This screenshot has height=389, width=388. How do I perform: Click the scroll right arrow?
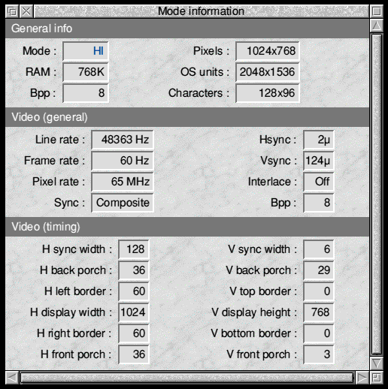[x=362, y=378]
